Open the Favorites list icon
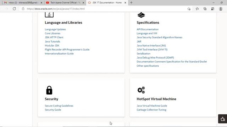227x127 pixels. pos(197,9)
